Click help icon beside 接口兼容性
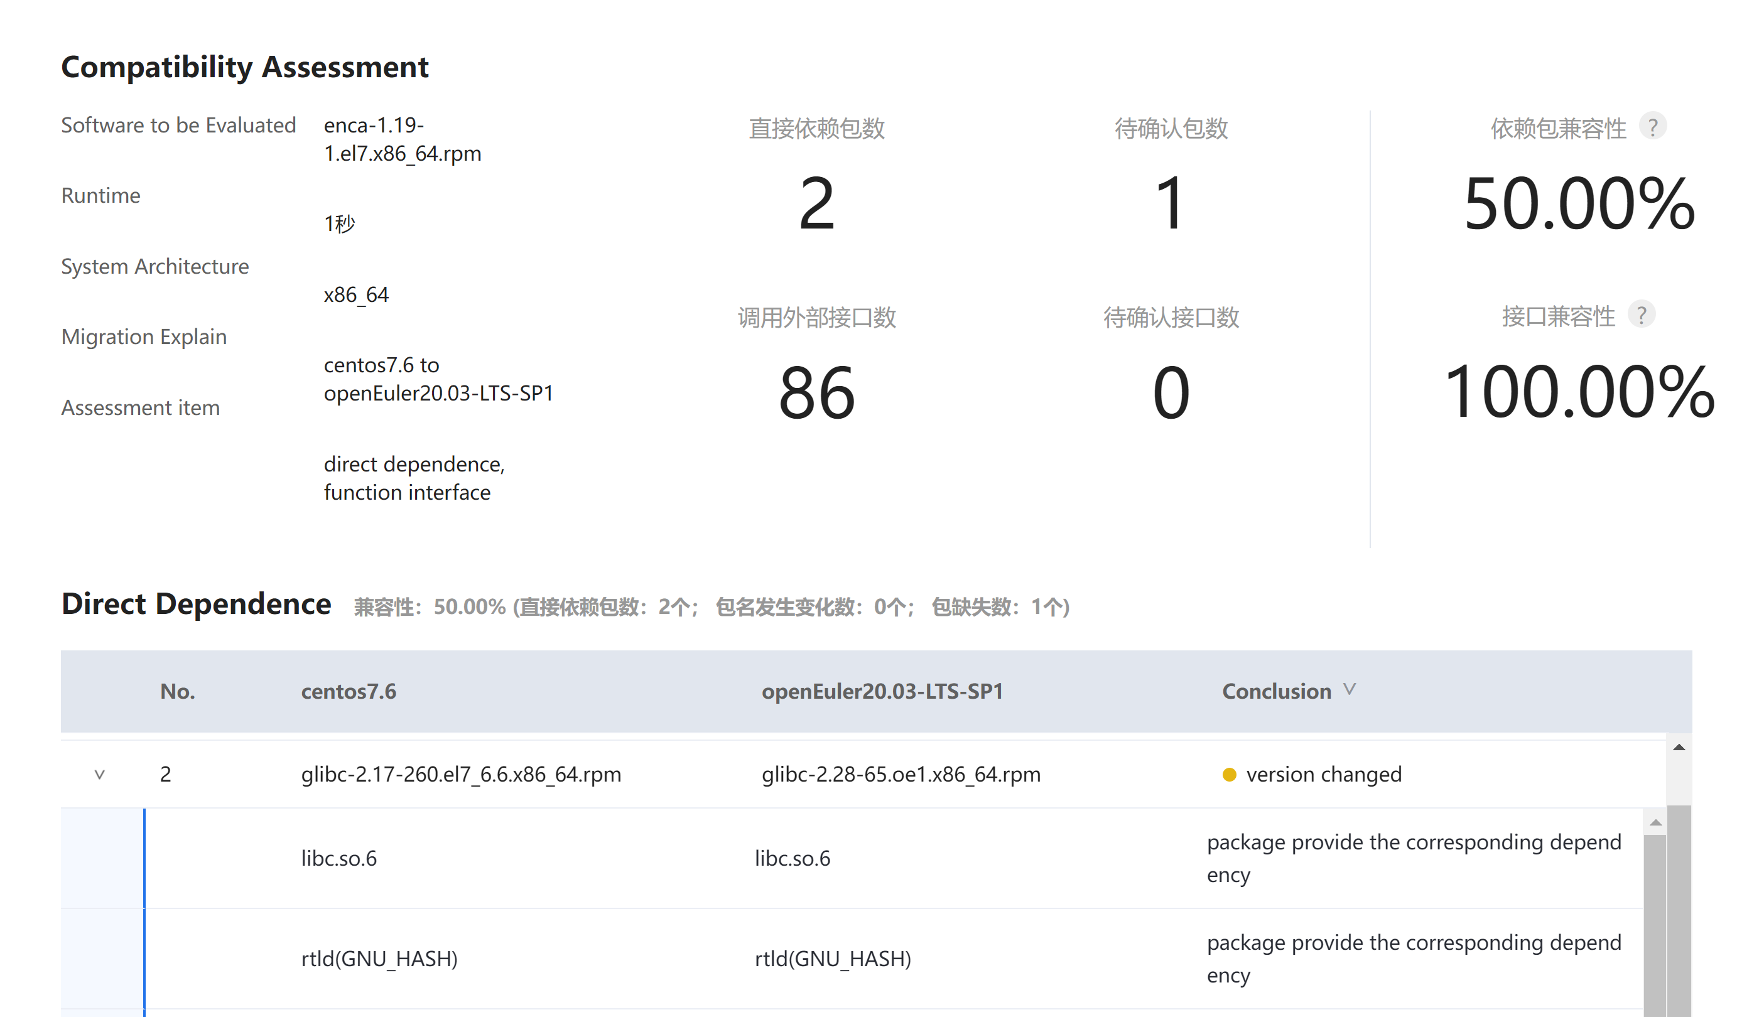 [1641, 315]
